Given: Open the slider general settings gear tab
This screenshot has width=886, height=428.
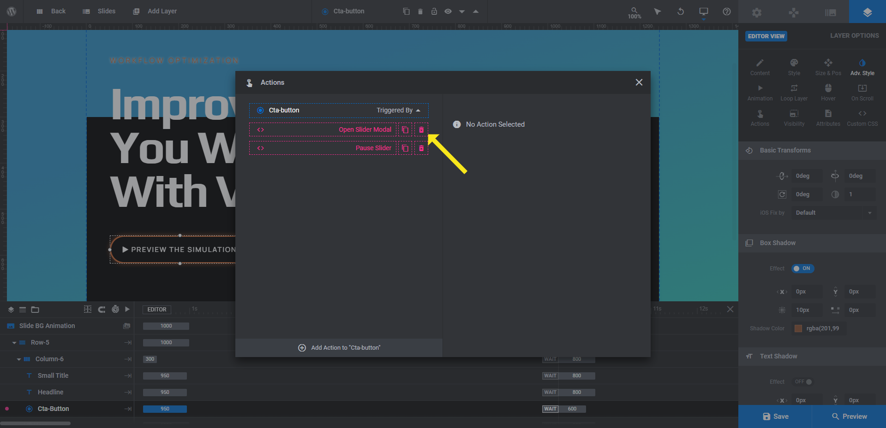Looking at the screenshot, I should [x=757, y=12].
